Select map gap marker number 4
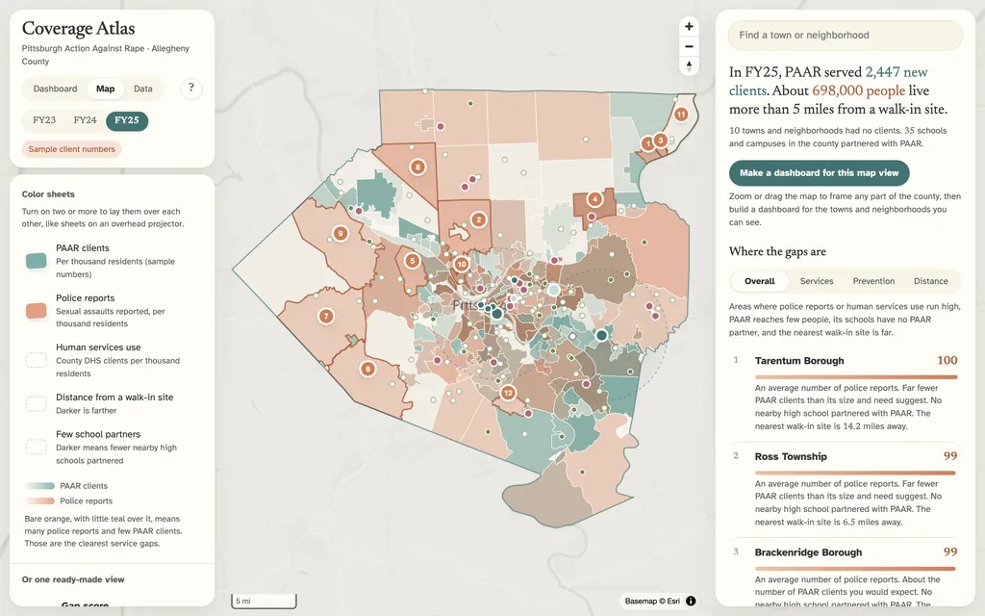 [x=594, y=200]
